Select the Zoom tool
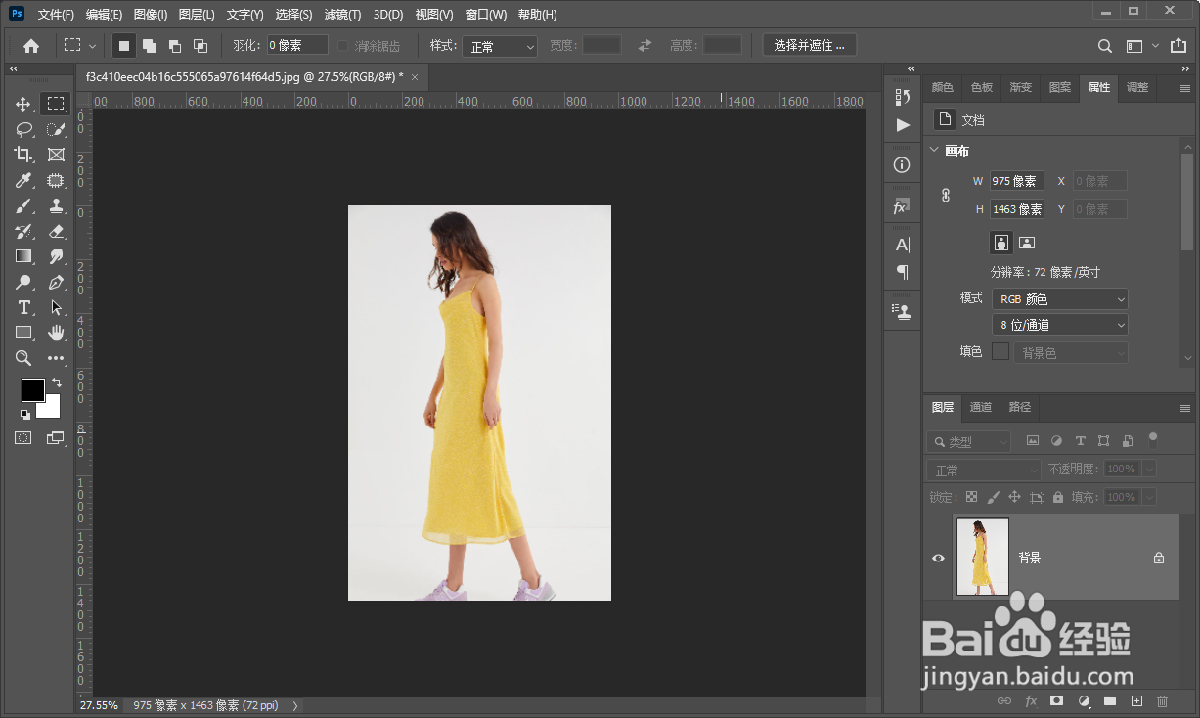Viewport: 1200px width, 718px height. [23, 358]
